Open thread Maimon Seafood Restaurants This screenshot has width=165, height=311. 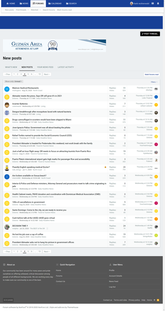26,88
